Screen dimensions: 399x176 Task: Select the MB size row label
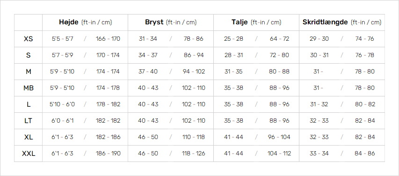[x=28, y=88]
